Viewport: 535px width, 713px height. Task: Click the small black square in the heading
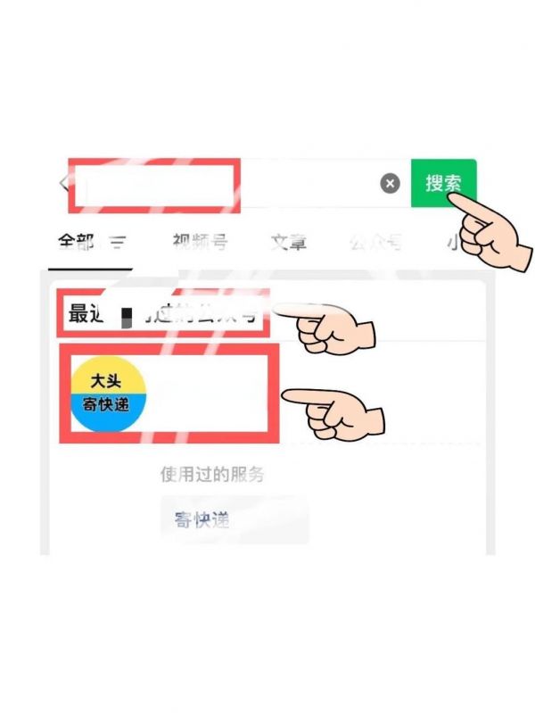[x=128, y=318]
